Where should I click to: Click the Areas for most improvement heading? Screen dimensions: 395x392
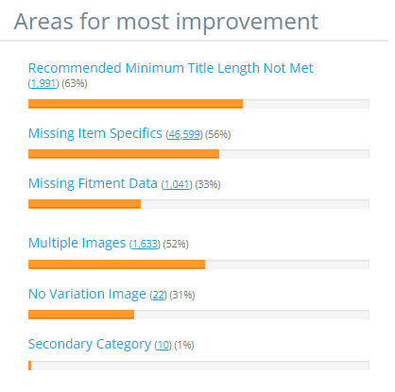[166, 22]
